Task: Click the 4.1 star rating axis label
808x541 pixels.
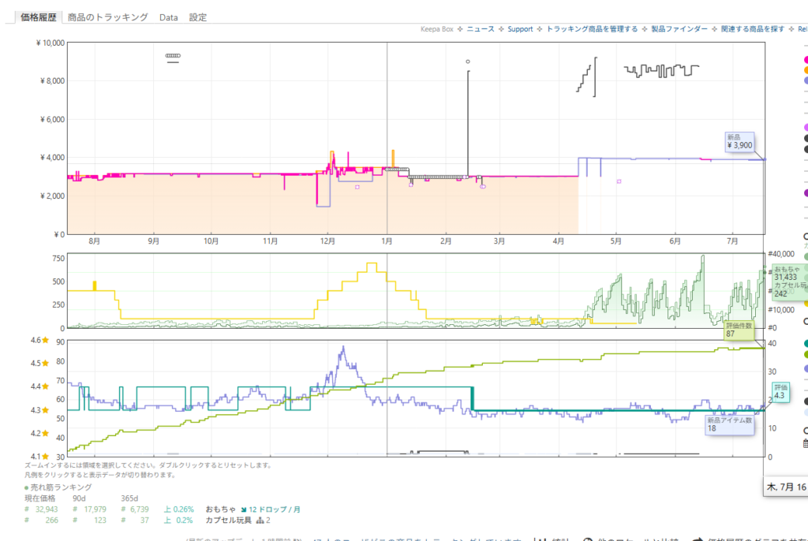Action: coord(39,457)
